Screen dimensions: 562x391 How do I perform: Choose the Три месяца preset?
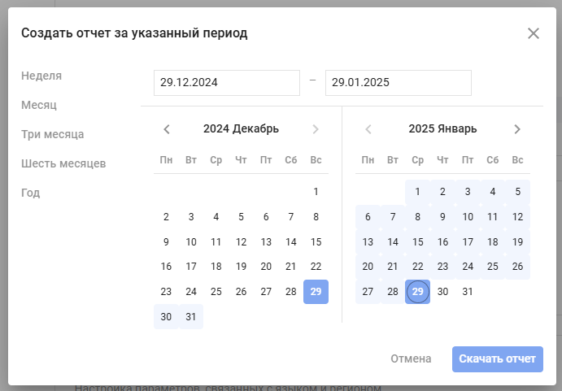[x=53, y=134]
